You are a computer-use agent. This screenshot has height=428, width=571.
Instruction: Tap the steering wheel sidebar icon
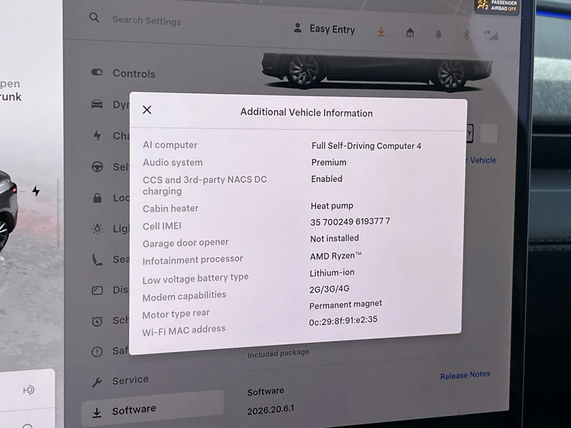[x=97, y=167]
